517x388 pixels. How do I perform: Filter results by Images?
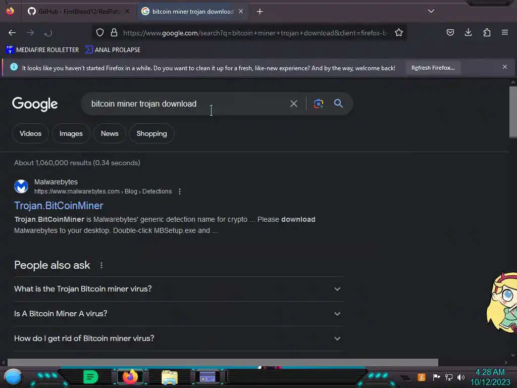[x=71, y=133]
